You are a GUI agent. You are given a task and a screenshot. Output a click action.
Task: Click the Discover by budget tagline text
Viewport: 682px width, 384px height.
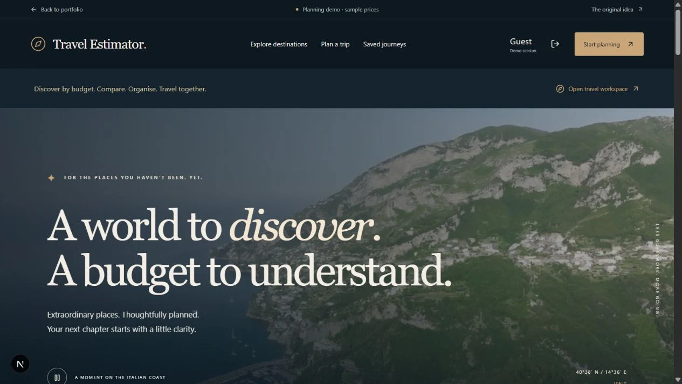[120, 88]
